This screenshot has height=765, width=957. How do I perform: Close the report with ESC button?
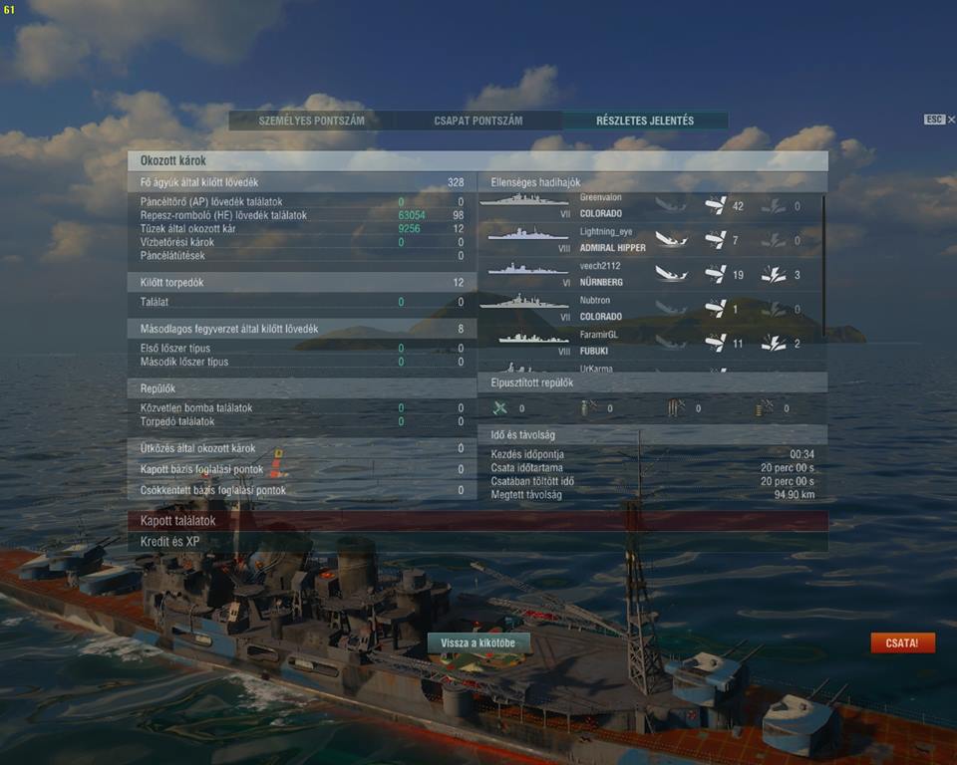coord(939,120)
